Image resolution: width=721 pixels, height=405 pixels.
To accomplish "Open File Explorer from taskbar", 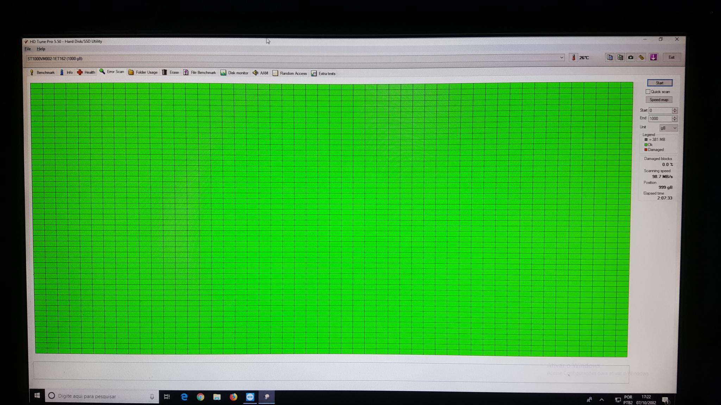I will pyautogui.click(x=217, y=397).
